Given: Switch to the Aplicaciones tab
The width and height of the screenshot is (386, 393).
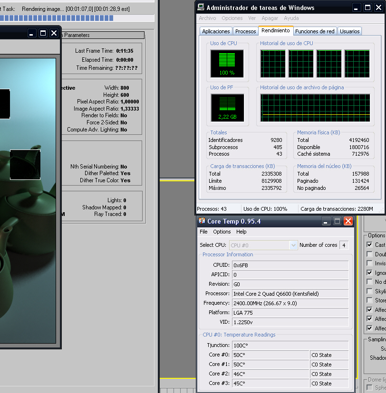Looking at the screenshot, I should click(x=216, y=31).
